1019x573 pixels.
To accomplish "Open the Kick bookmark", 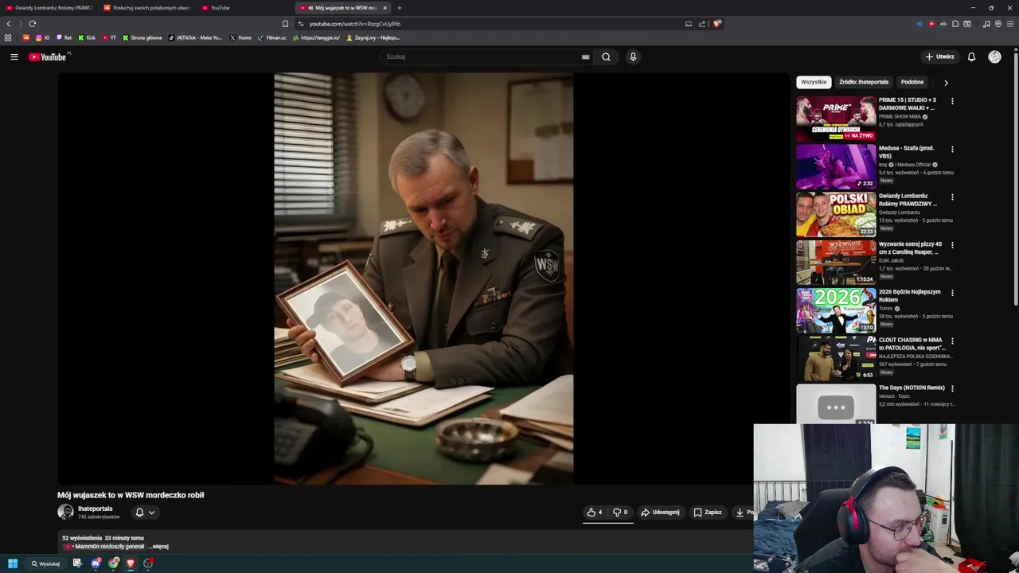I will 87,37.
